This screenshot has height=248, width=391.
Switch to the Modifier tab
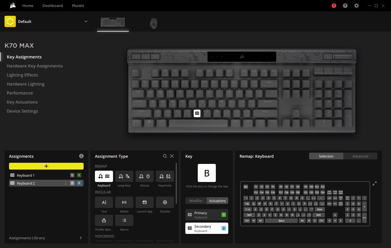point(196,201)
